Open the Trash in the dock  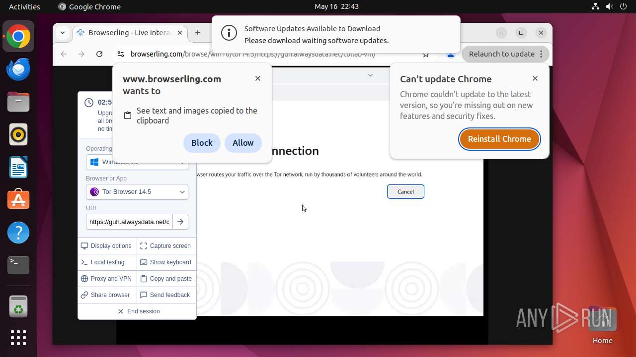point(18,306)
